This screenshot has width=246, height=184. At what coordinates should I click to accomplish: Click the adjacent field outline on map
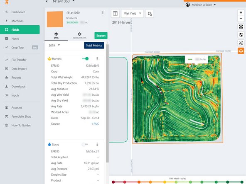click(x=118, y=99)
